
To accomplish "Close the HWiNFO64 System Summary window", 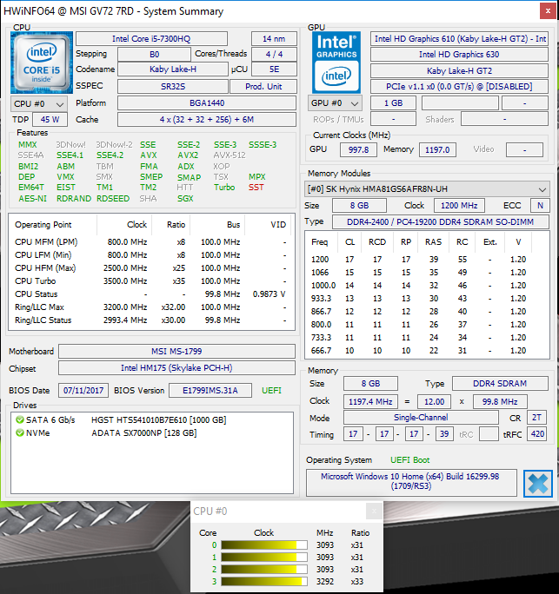I will [548, 11].
